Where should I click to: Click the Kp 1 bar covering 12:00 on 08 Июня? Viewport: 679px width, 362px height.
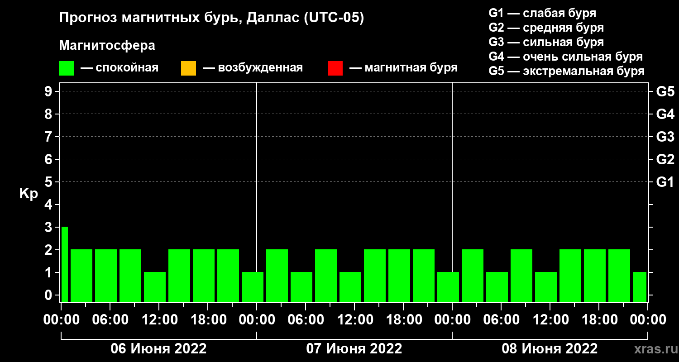click(546, 287)
